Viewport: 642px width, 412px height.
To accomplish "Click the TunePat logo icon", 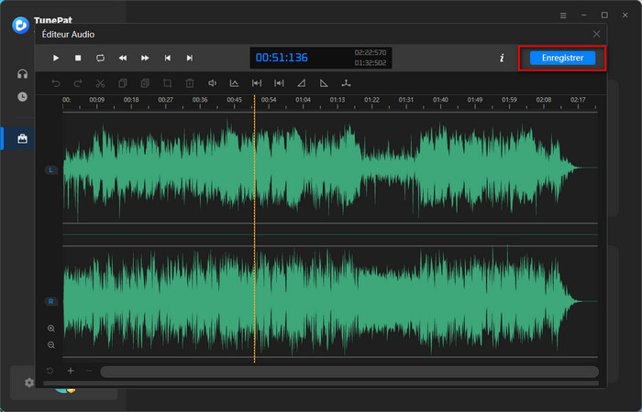I will 20,25.
